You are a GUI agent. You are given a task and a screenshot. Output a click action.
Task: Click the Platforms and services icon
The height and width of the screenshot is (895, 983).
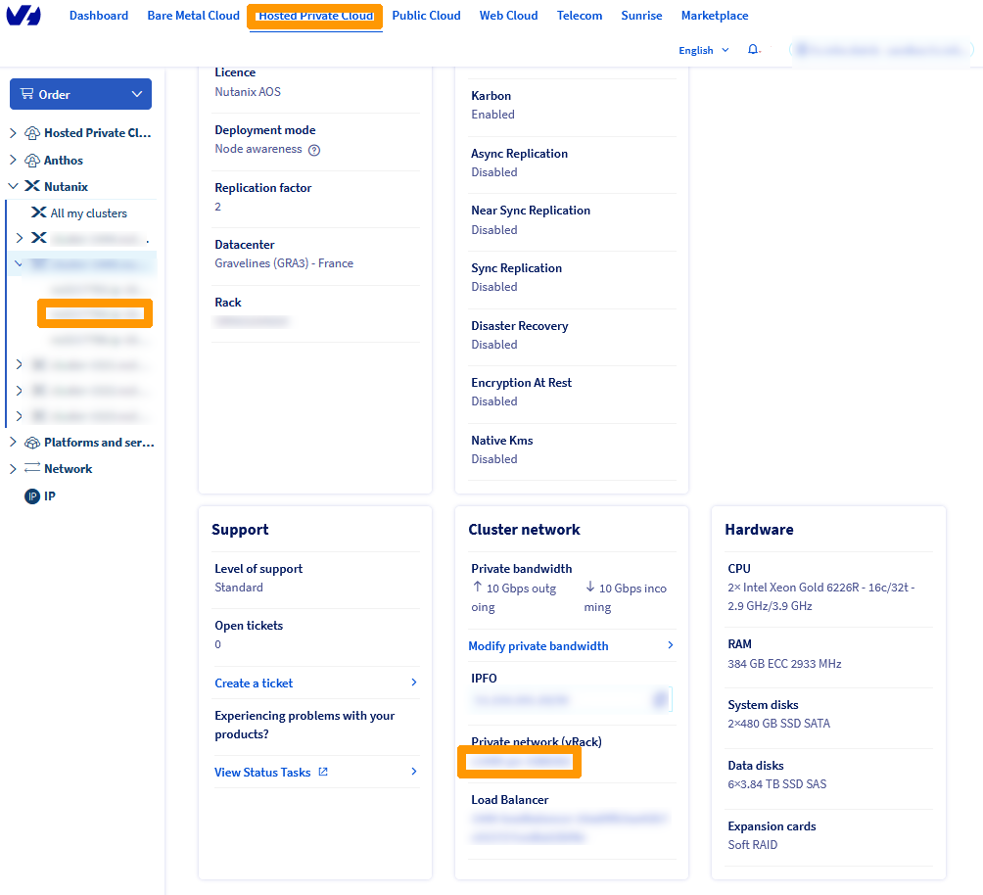click(x=32, y=443)
